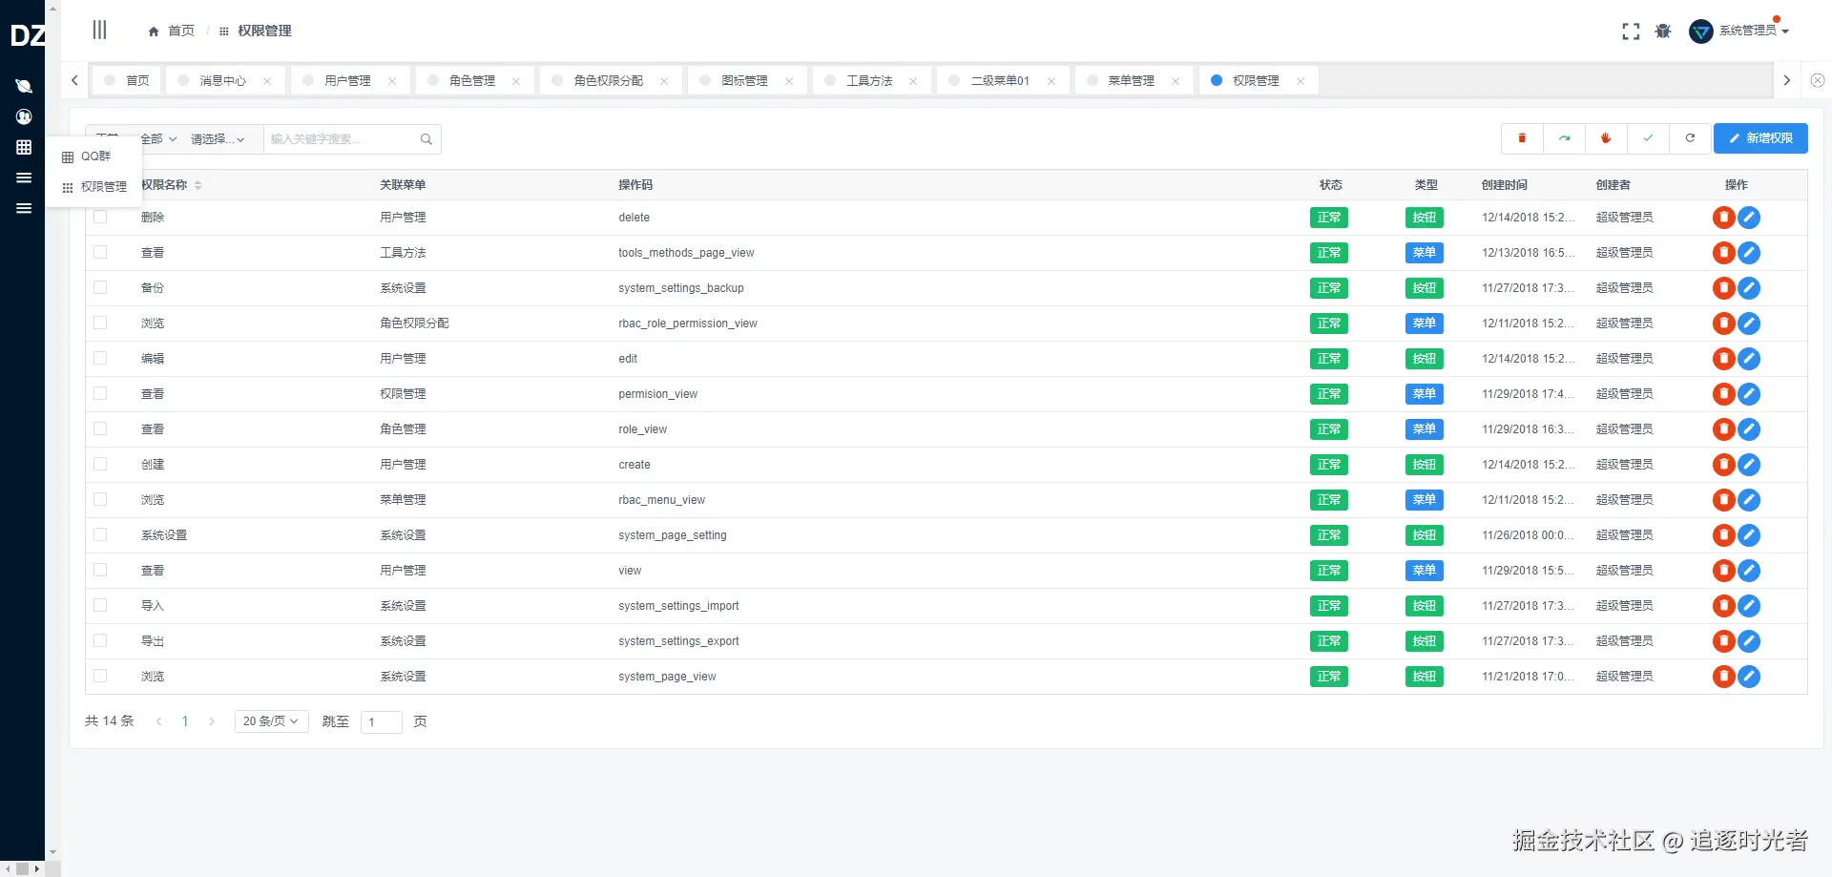The height and width of the screenshot is (877, 1832).
Task: Select the checkbox for the 'create' code row
Action: pos(100,464)
